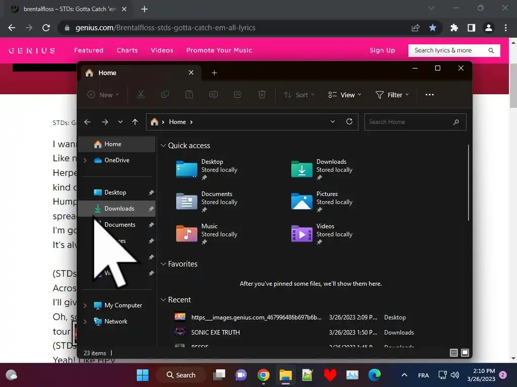
Task: Expand OneDrive in the navigation pane
Action: click(x=85, y=160)
